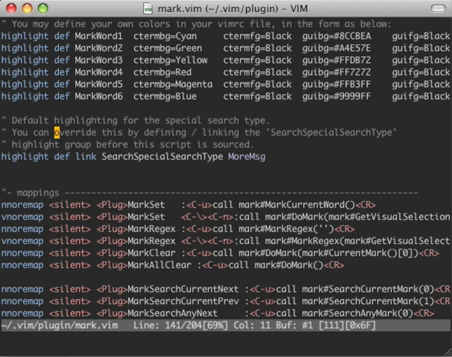Place cursor on MarkWord1 group name
The image size is (452, 357).
click(x=98, y=35)
